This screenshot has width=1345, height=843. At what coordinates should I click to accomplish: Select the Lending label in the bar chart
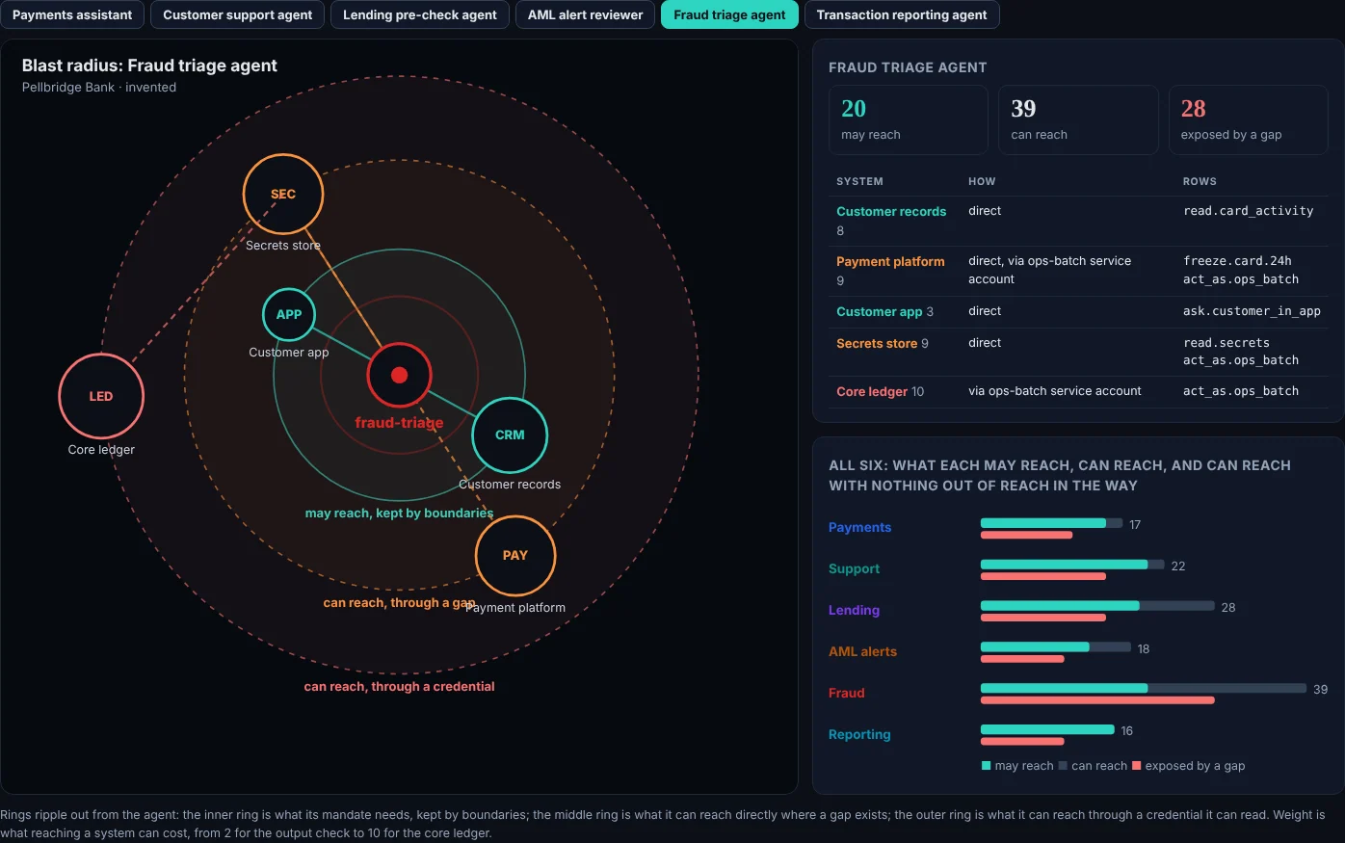[854, 611]
